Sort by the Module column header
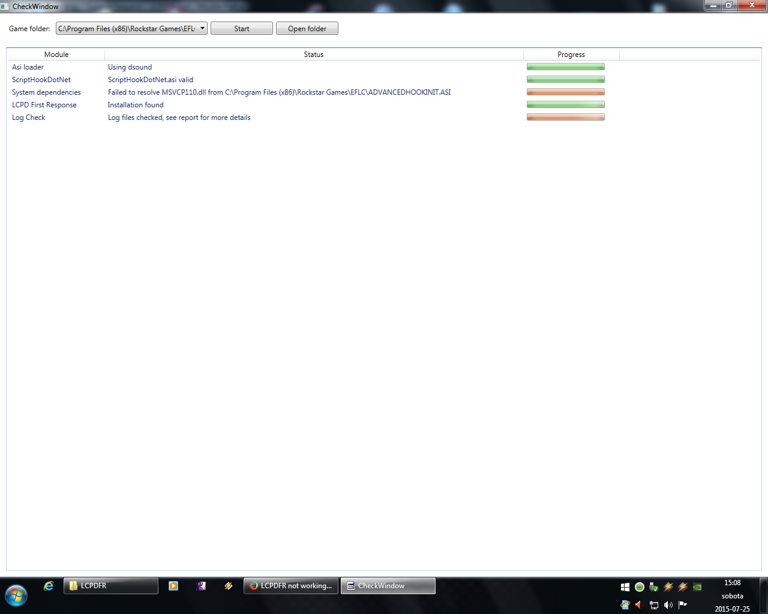The image size is (768, 614). (x=56, y=54)
